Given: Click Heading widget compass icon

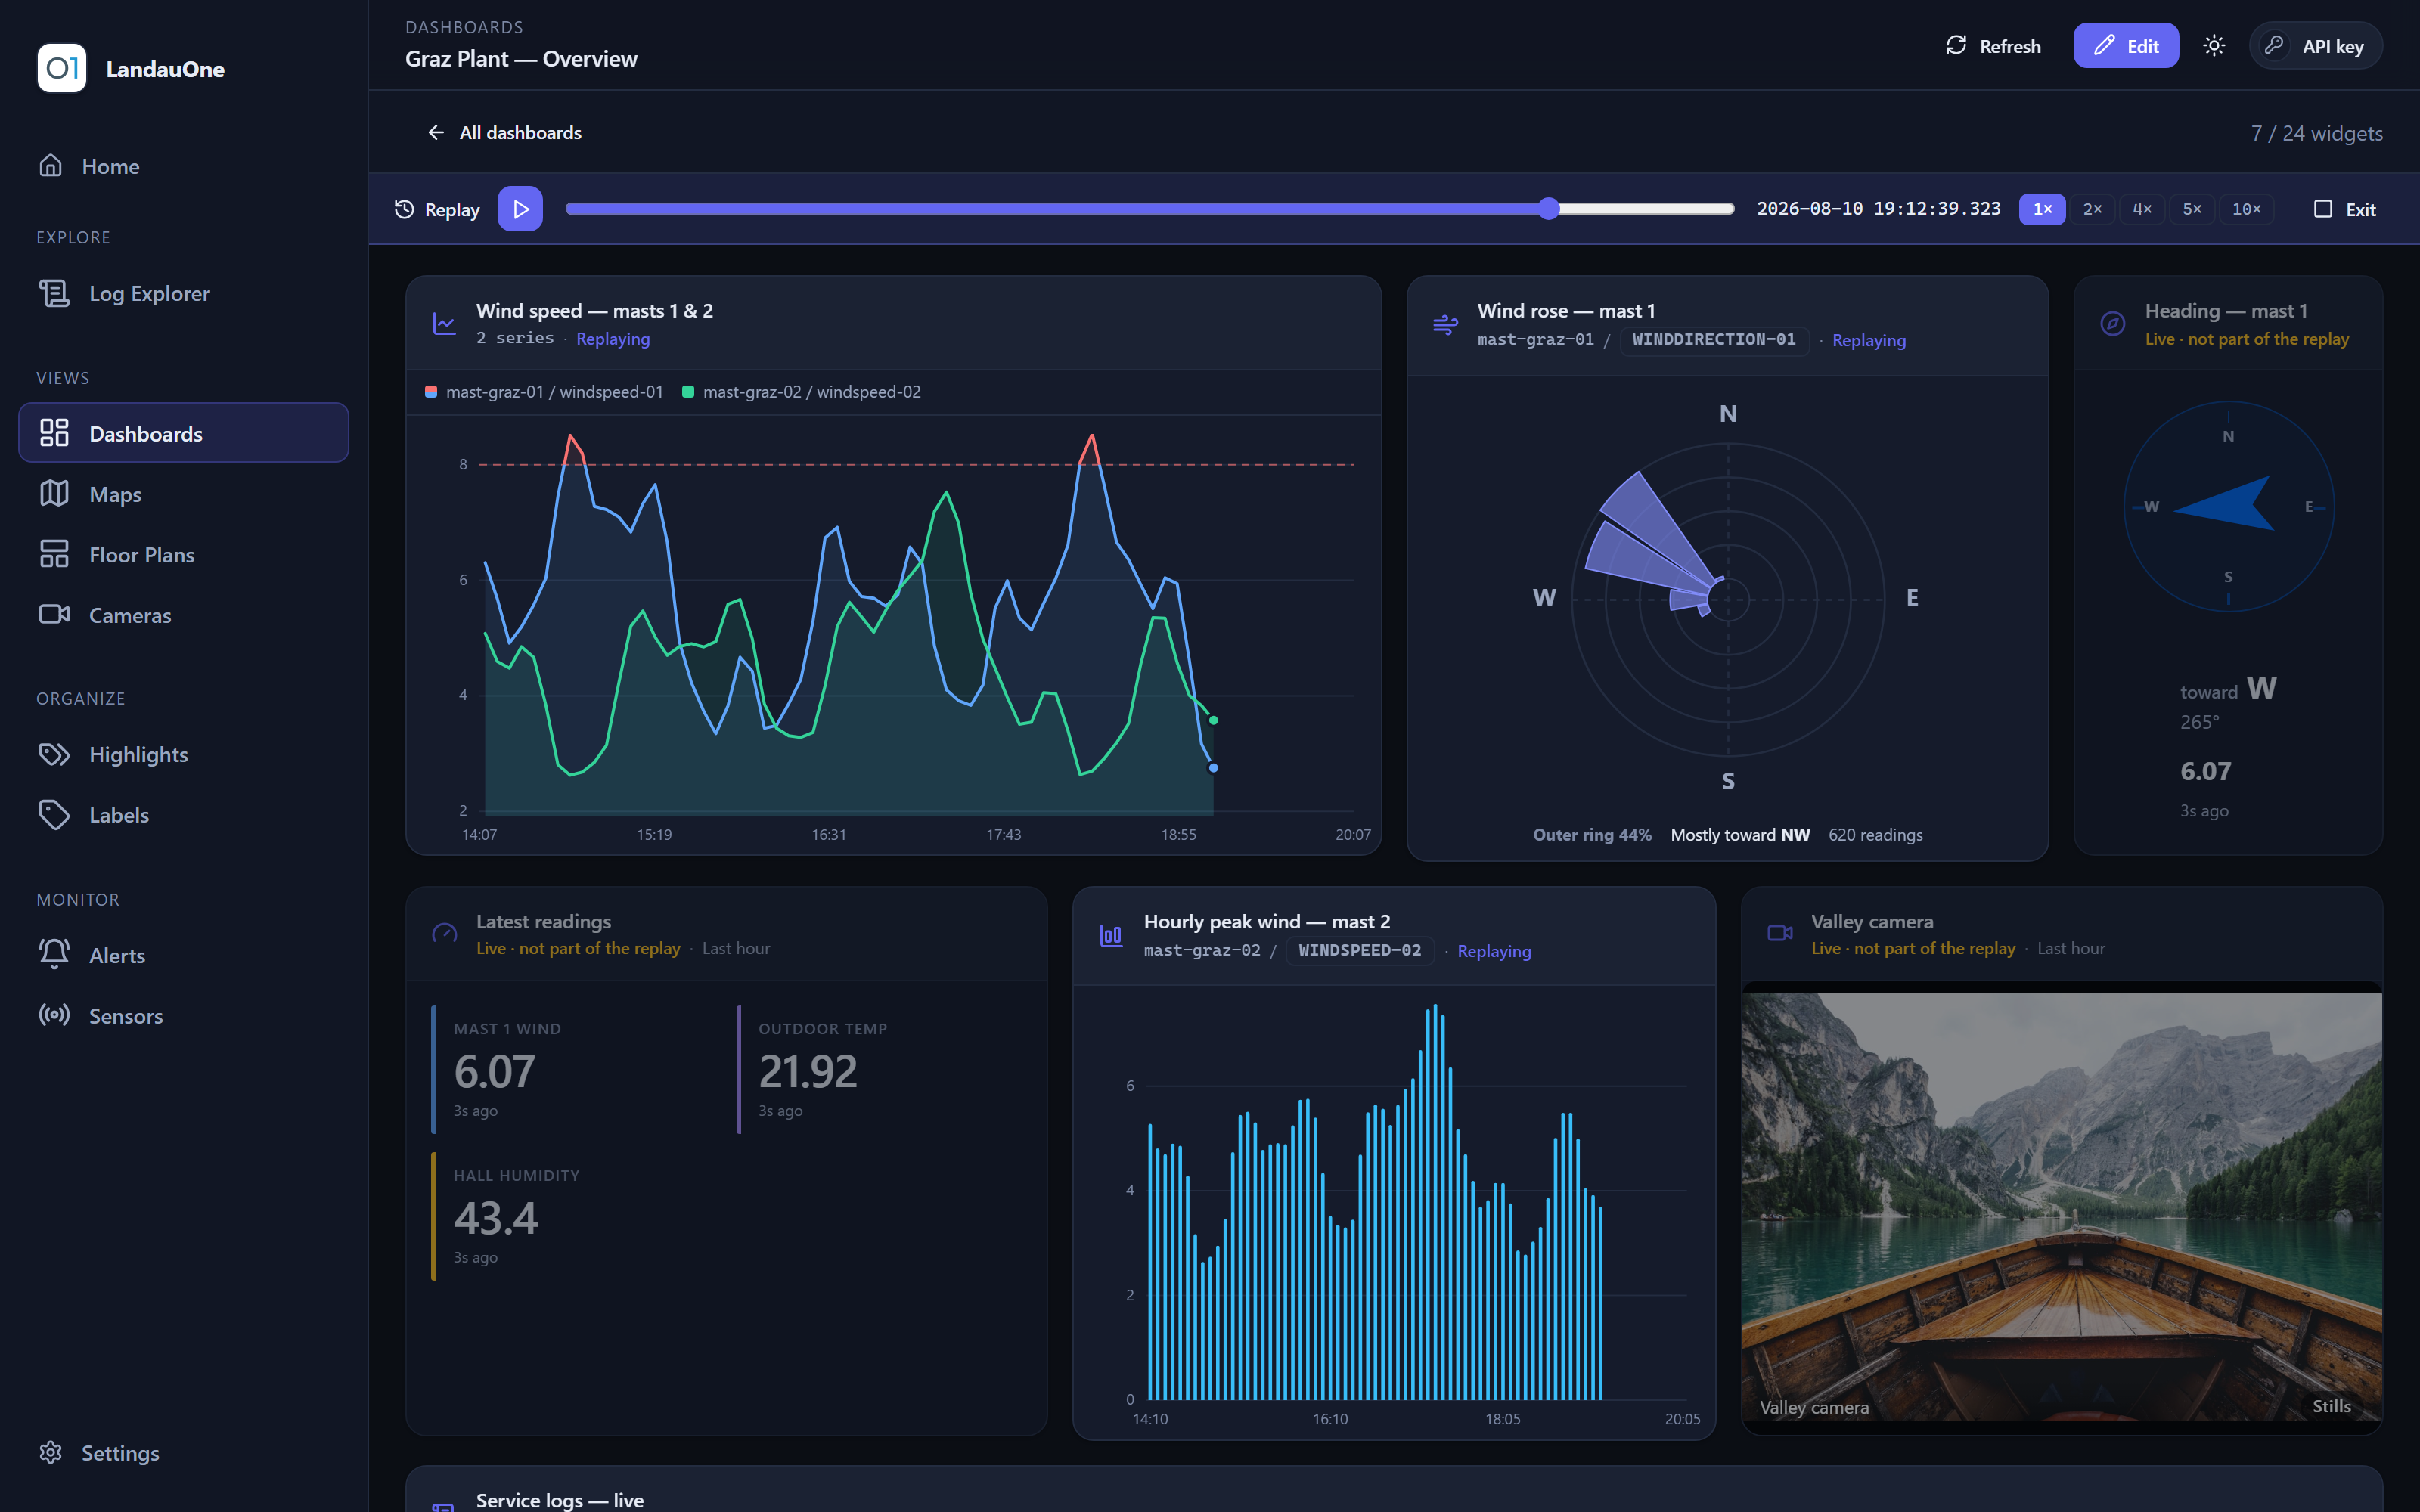Looking at the screenshot, I should pos(2112,324).
